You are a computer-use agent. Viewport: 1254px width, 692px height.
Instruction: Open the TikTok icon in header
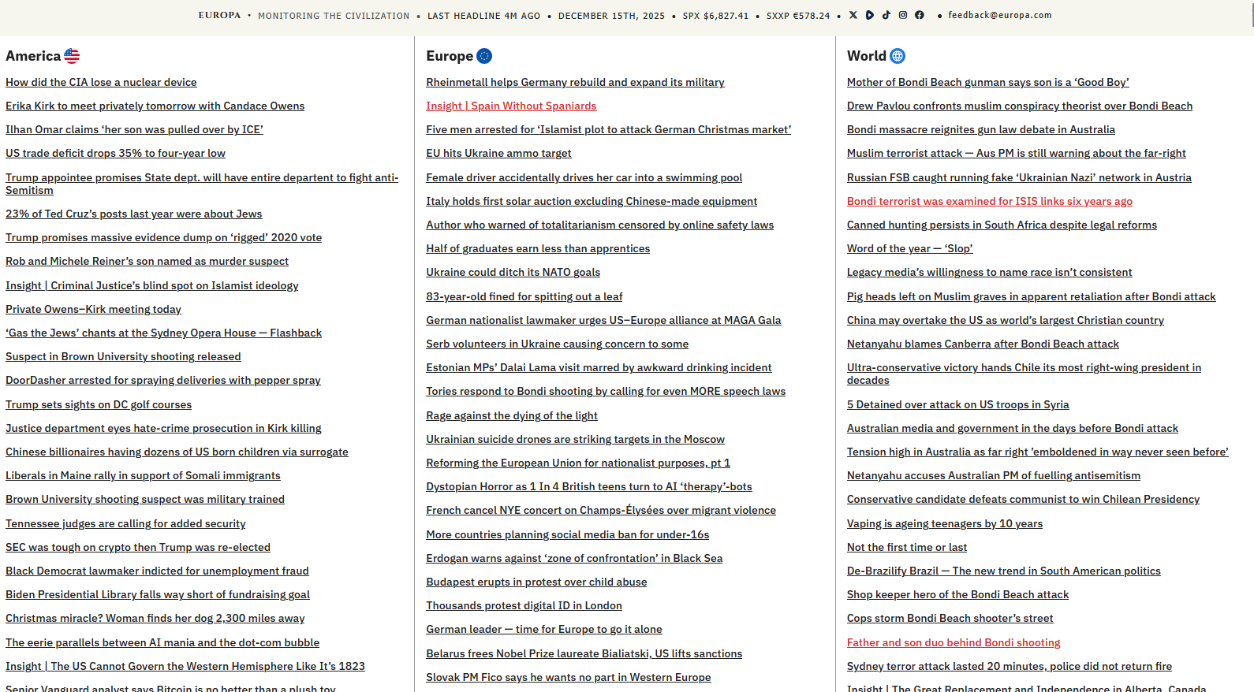pyautogui.click(x=886, y=15)
